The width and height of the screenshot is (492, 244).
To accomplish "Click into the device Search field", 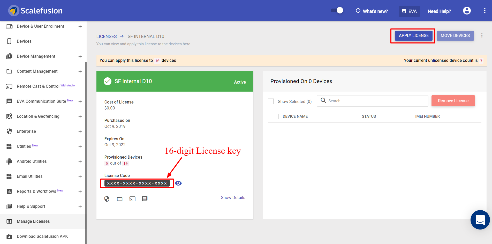I will click(x=373, y=101).
